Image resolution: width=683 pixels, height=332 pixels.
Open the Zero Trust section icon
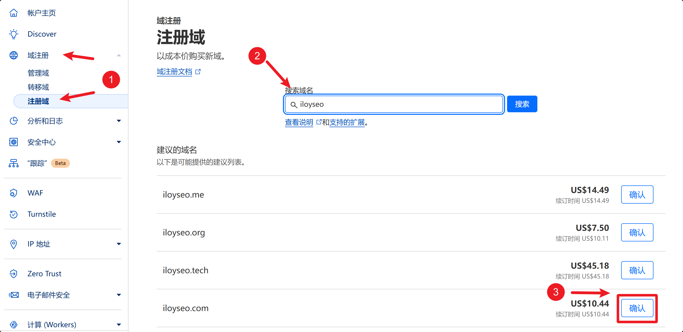14,273
